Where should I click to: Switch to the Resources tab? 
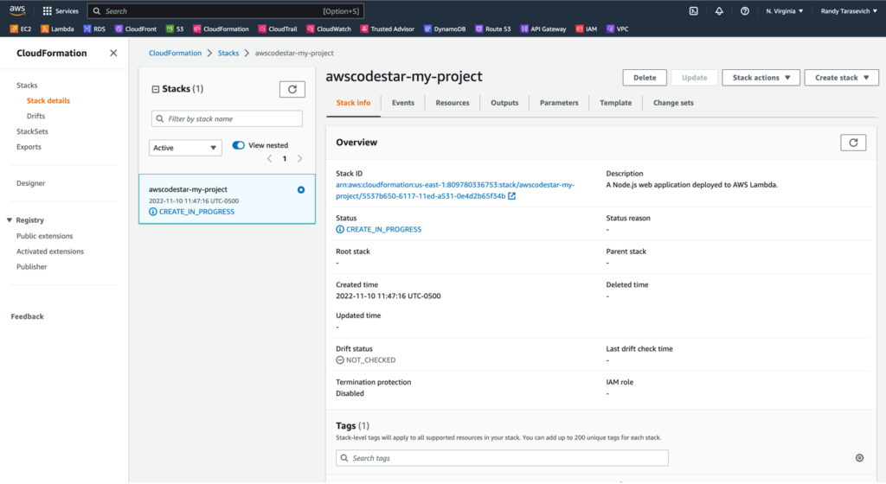point(452,103)
